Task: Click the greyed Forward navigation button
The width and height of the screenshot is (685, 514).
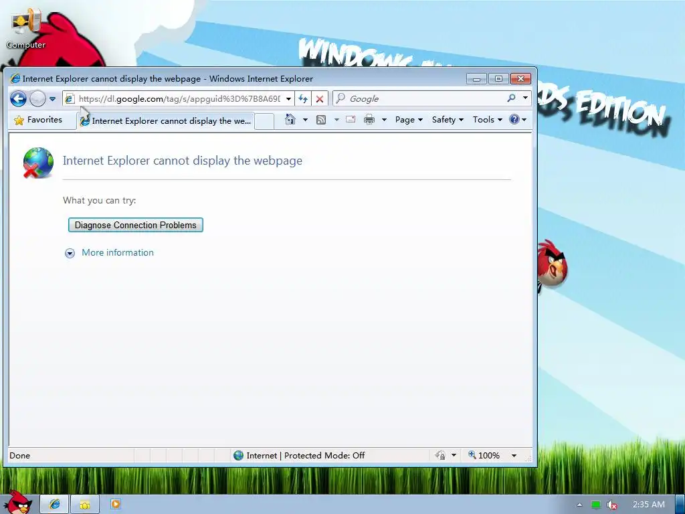Action: 38,99
